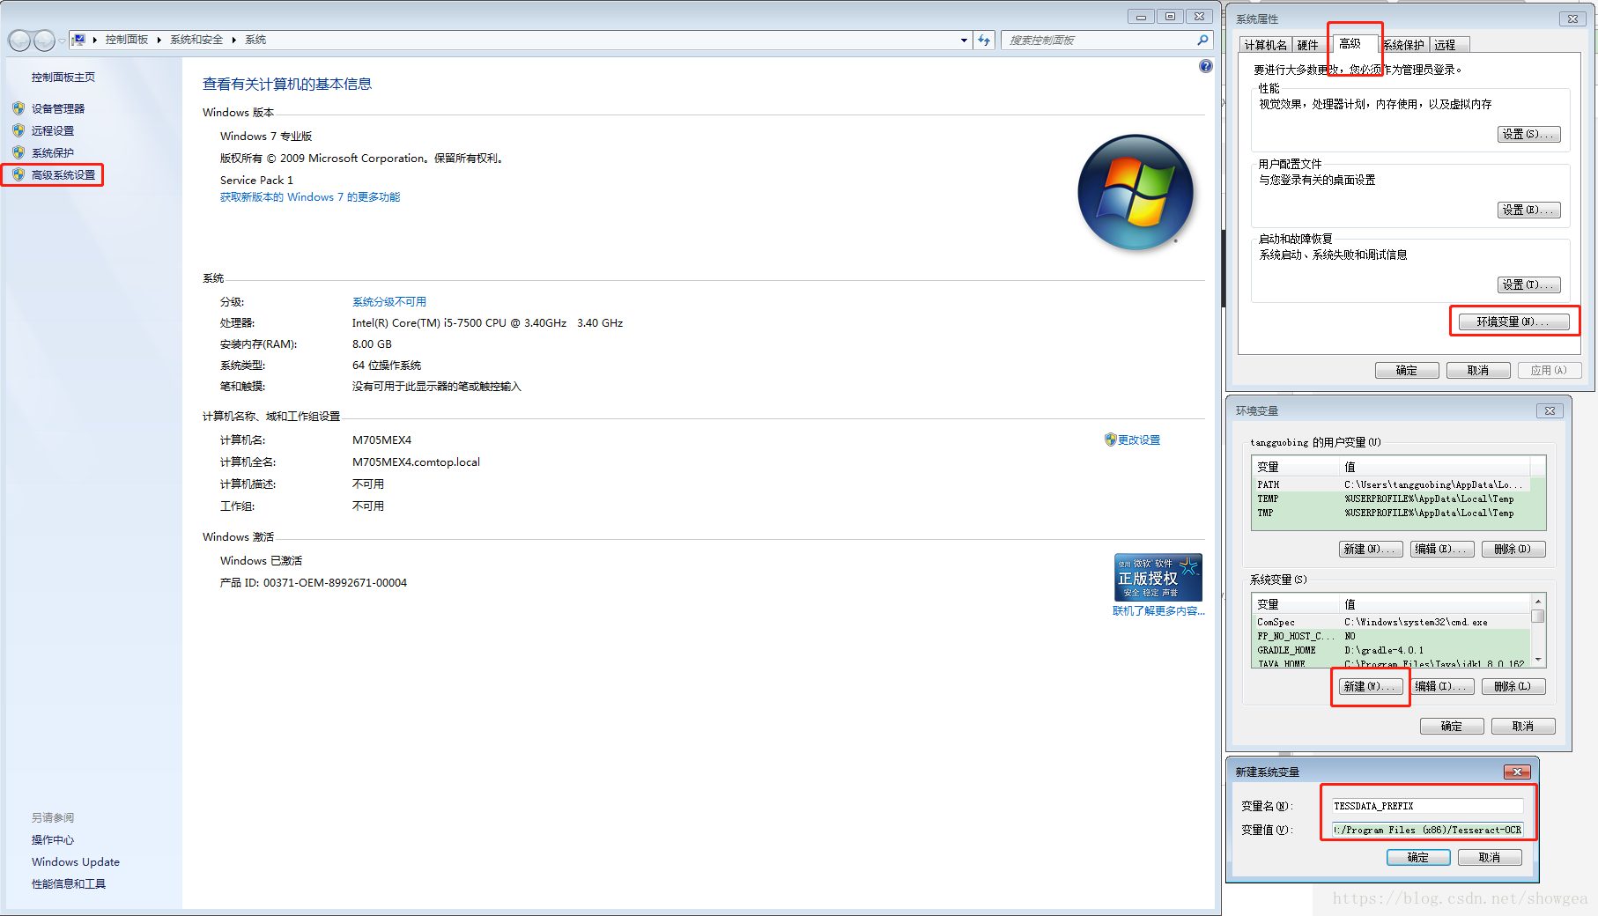Open recent pages dropdown next to Forward button
The width and height of the screenshot is (1598, 916).
(62, 41)
